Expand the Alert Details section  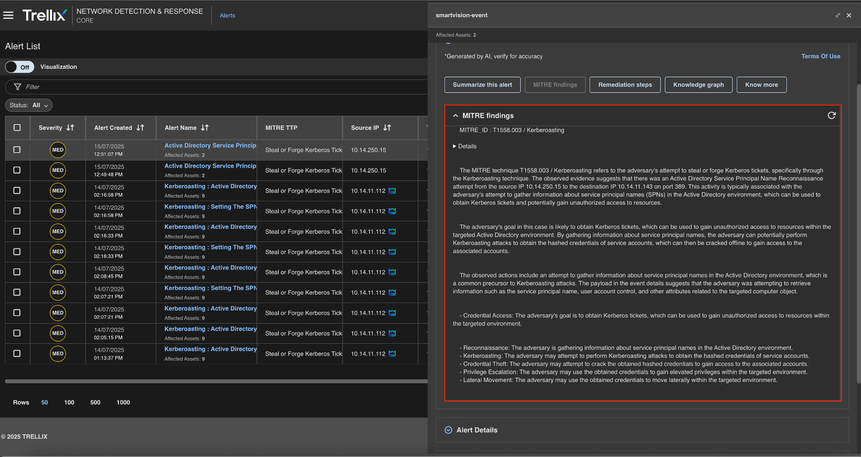448,430
